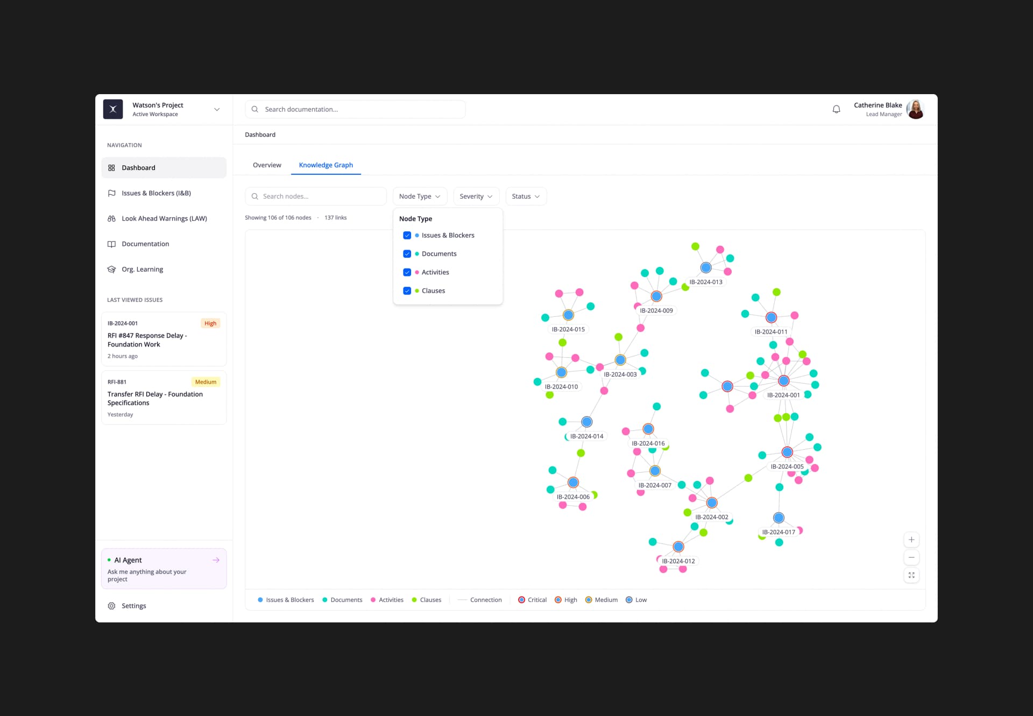Select graph node IB-2024-003
This screenshot has height=716, width=1033.
620,360
